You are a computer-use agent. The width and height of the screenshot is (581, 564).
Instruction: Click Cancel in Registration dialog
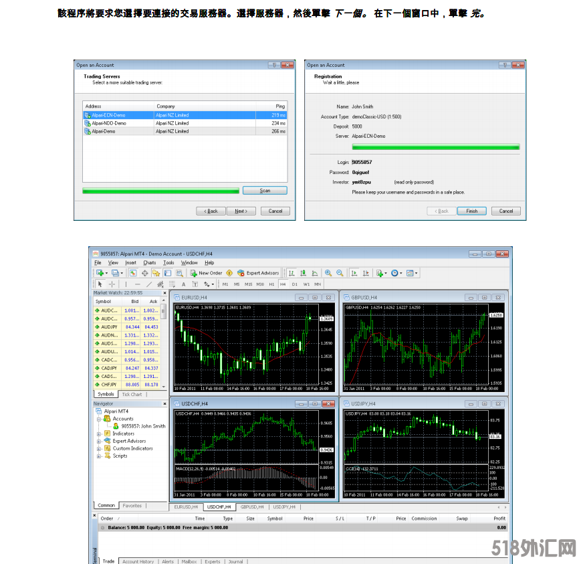click(x=505, y=211)
